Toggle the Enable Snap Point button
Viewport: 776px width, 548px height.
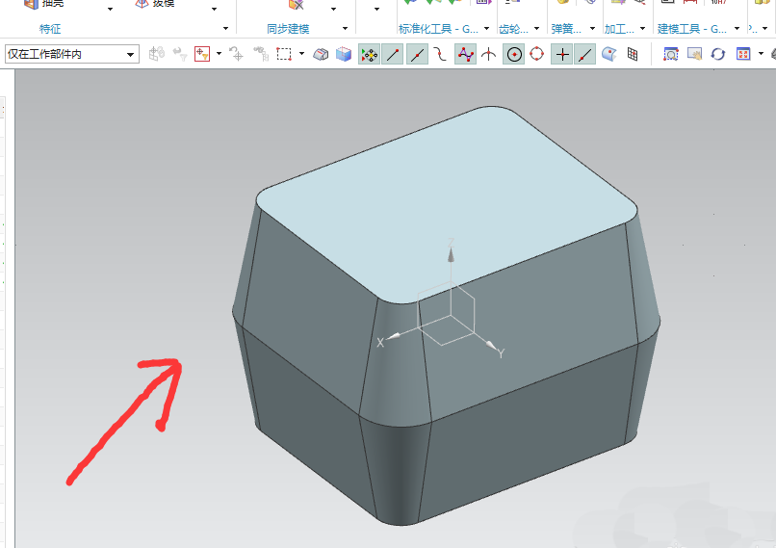(x=369, y=55)
